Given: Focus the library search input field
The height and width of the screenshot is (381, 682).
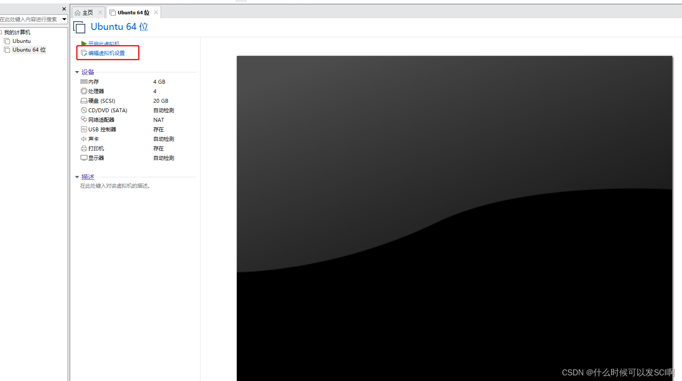Looking at the screenshot, I should click(30, 19).
